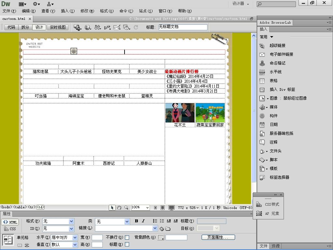The image size is (333, 250).
Task: Click the Point to File target icon
Action: tap(162, 229)
